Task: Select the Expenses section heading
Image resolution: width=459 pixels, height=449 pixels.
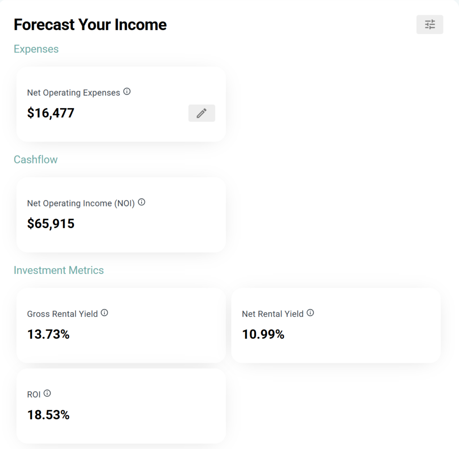Action: pyautogui.click(x=36, y=49)
